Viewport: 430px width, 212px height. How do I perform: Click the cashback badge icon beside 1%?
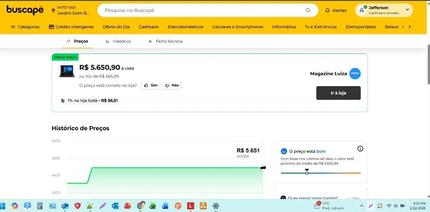point(63,101)
